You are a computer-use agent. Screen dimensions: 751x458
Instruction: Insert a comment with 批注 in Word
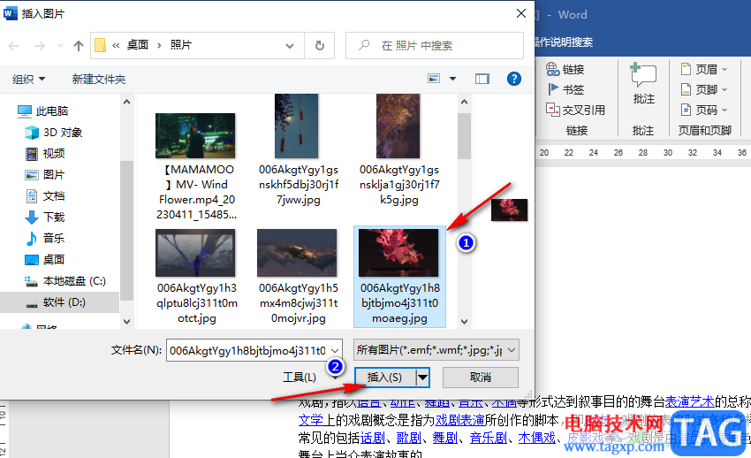643,83
